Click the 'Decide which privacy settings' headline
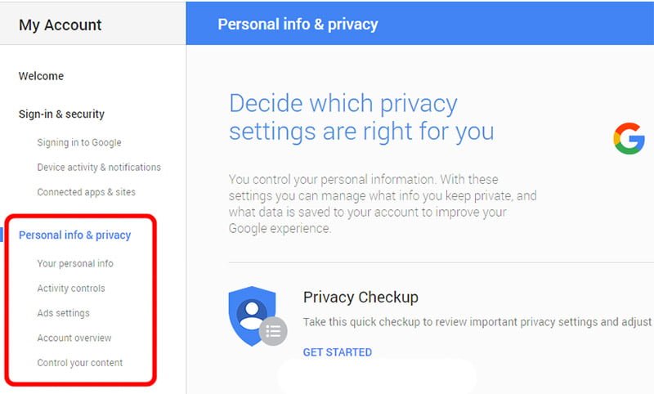 (361, 118)
